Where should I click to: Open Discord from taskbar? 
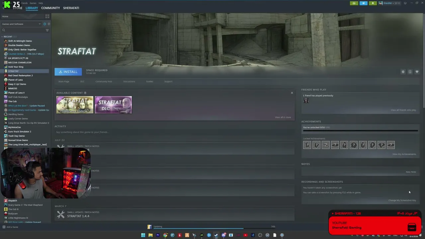coord(223,235)
